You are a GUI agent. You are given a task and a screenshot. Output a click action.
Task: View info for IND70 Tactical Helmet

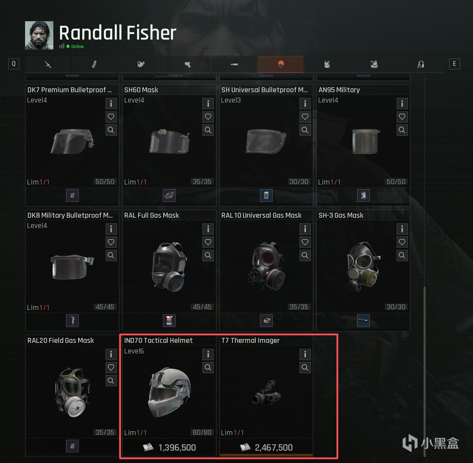[208, 354]
